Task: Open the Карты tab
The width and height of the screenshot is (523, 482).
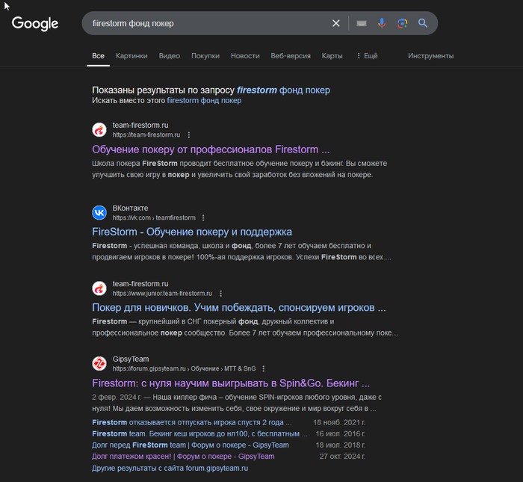Action: 332,56
